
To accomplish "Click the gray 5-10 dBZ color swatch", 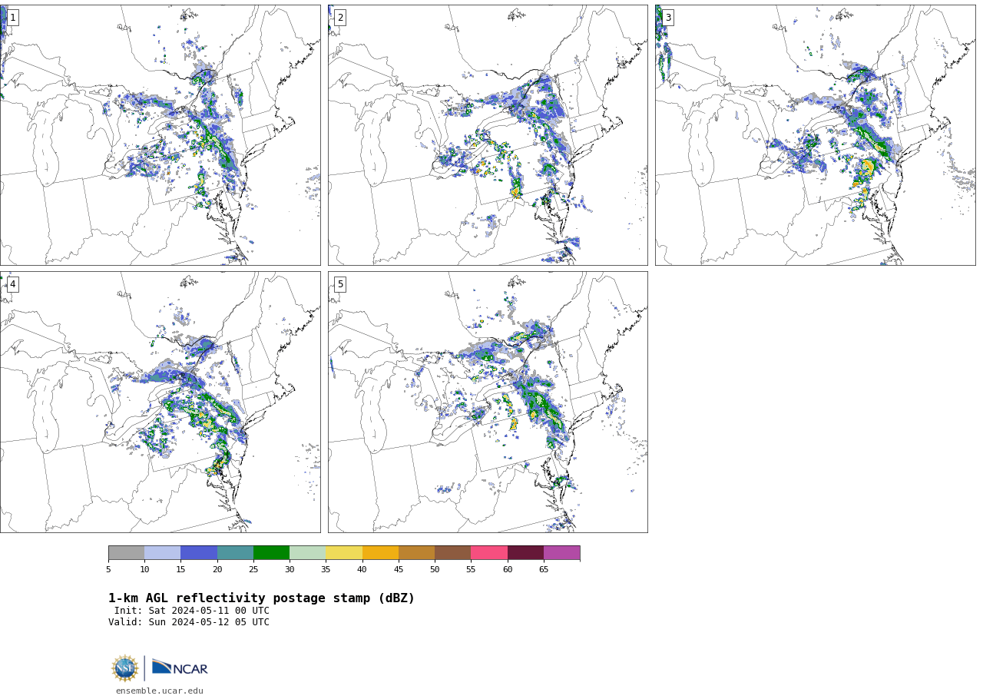I will [x=126, y=553].
